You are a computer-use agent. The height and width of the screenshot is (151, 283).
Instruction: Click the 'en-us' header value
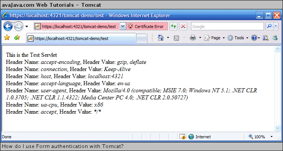click(124, 83)
